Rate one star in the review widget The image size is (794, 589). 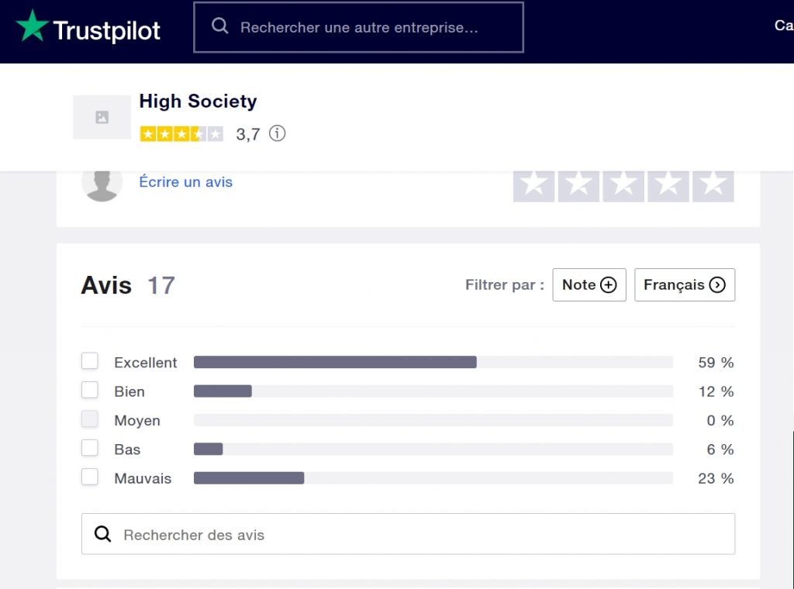pos(533,185)
